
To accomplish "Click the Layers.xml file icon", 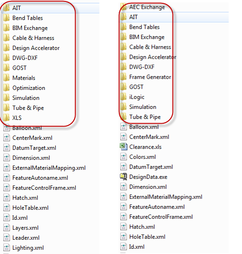I will (x=7, y=227).
